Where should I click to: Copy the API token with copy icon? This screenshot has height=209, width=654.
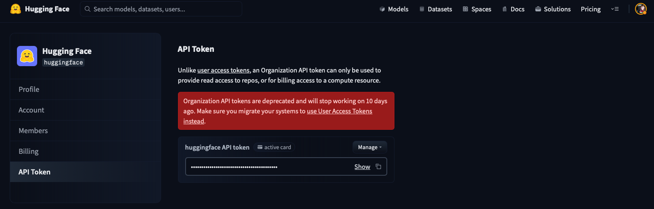point(378,167)
